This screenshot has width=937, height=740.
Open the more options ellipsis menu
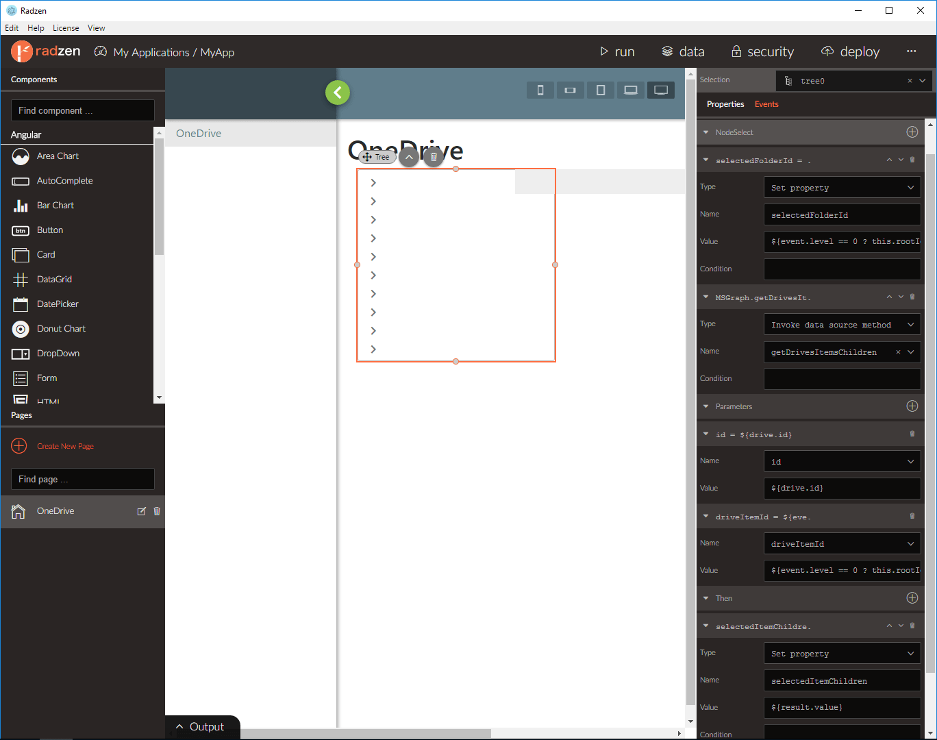tap(911, 51)
